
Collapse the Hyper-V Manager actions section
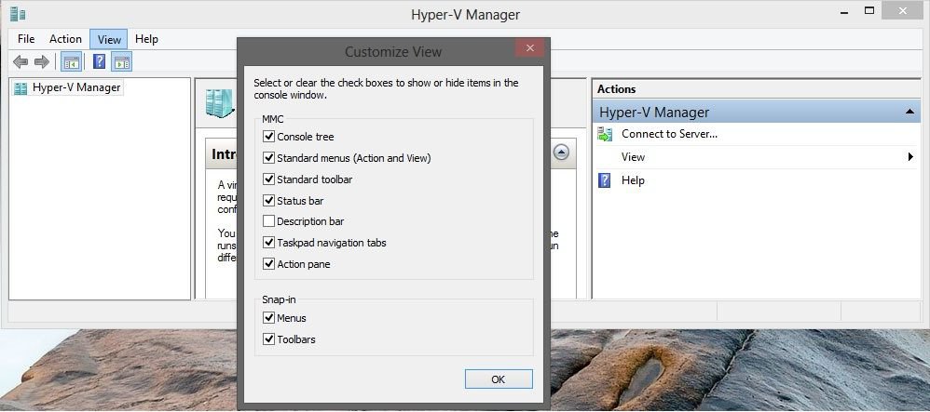(x=909, y=112)
